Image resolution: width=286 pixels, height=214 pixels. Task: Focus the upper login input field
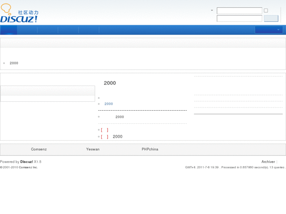[x=239, y=11]
